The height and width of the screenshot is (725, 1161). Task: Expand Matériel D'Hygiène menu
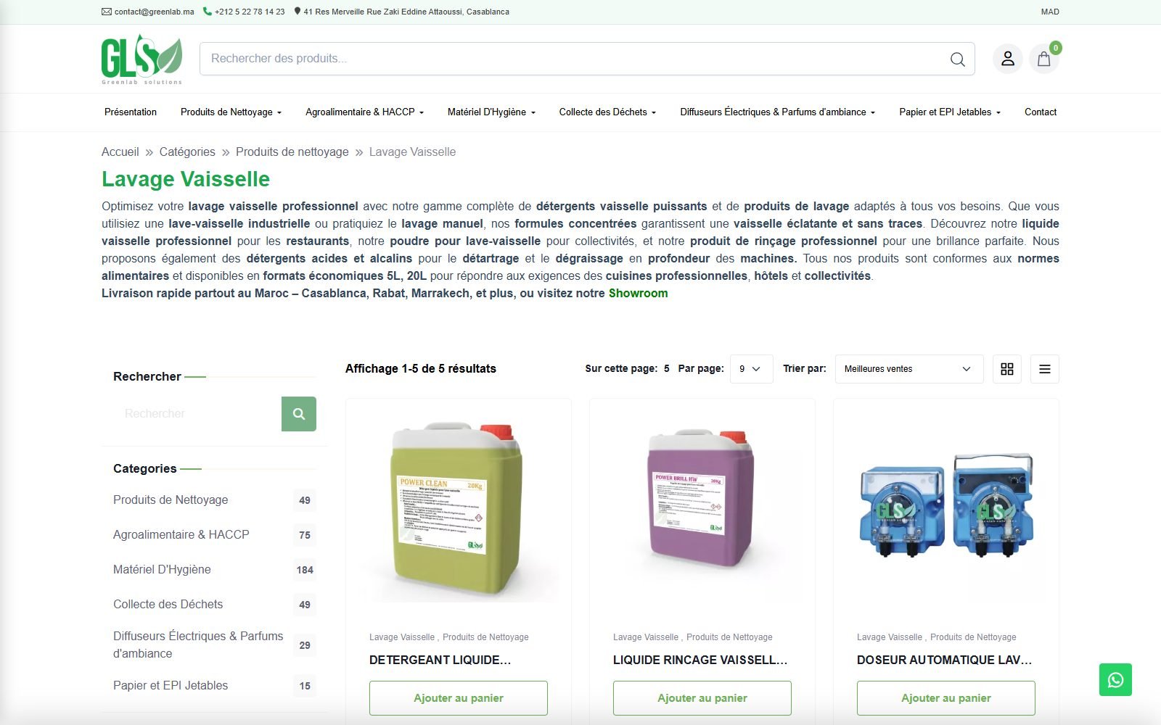491,112
